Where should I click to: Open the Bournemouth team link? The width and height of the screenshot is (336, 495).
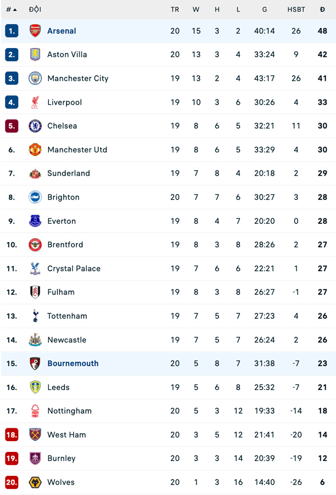(x=73, y=363)
